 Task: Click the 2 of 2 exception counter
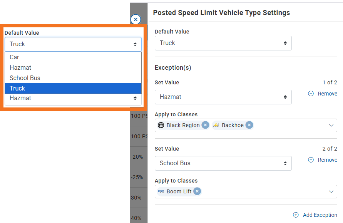click(x=330, y=149)
